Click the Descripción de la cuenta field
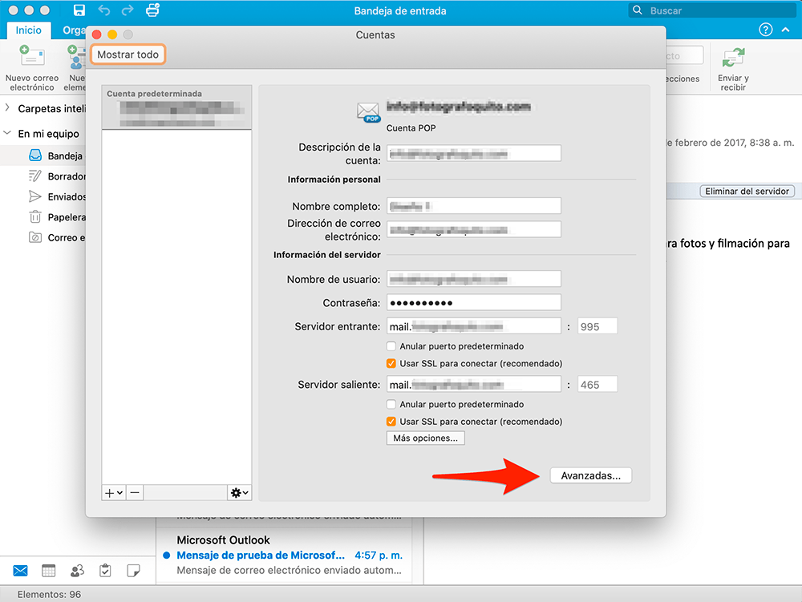The width and height of the screenshot is (802, 602). [x=474, y=153]
